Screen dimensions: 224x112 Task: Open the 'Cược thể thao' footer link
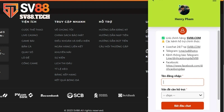32,30
